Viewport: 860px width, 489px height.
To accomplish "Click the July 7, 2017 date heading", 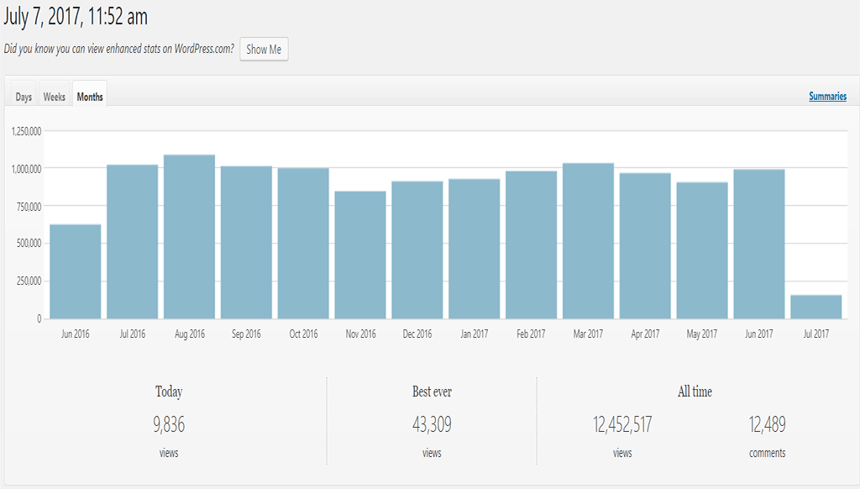I will click(76, 17).
